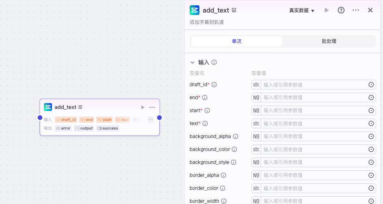Run the add_text node on the canvas
The height and width of the screenshot is (204, 383).
pos(143,107)
